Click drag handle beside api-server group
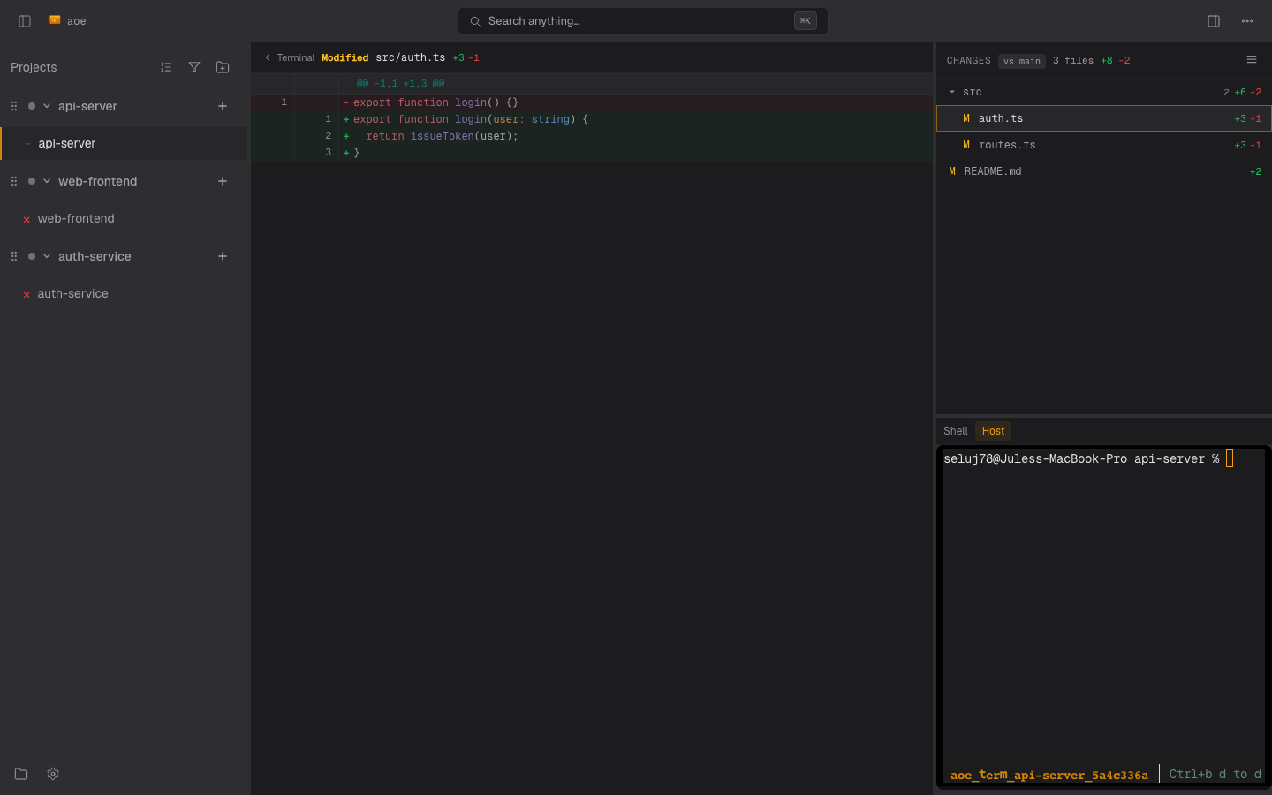The image size is (1272, 795). point(14,106)
